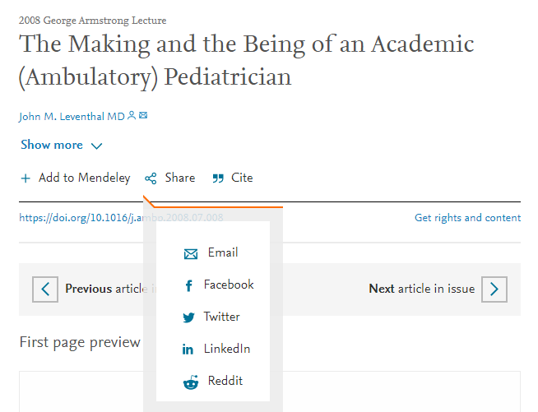Click the Twitter bird icon
538x412 pixels.
point(188,317)
